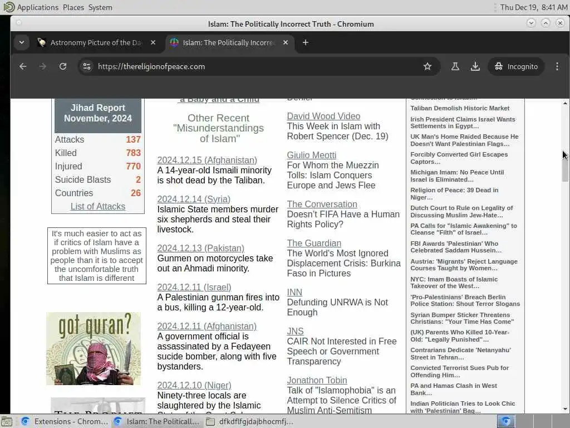Click the clock showing Thu Dec 19

pyautogui.click(x=533, y=7)
